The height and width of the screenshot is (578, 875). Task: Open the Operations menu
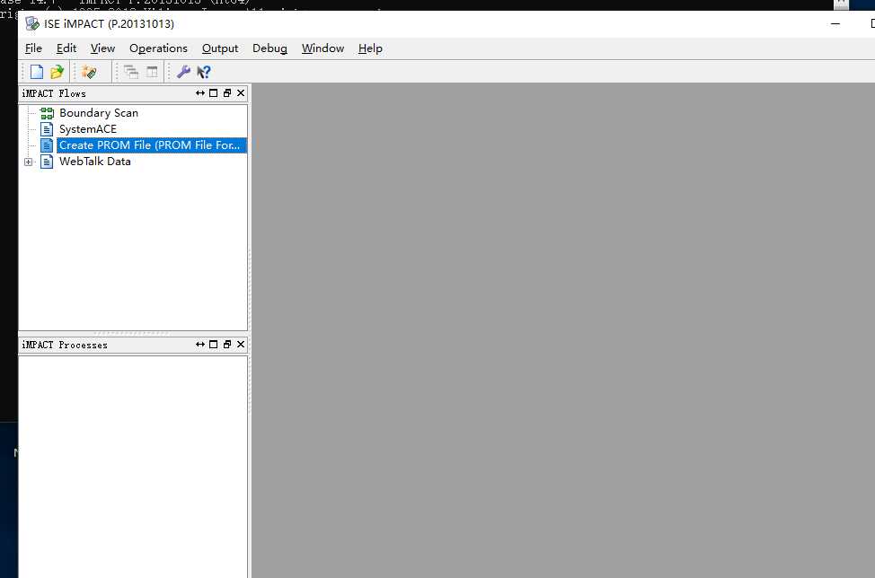(158, 48)
